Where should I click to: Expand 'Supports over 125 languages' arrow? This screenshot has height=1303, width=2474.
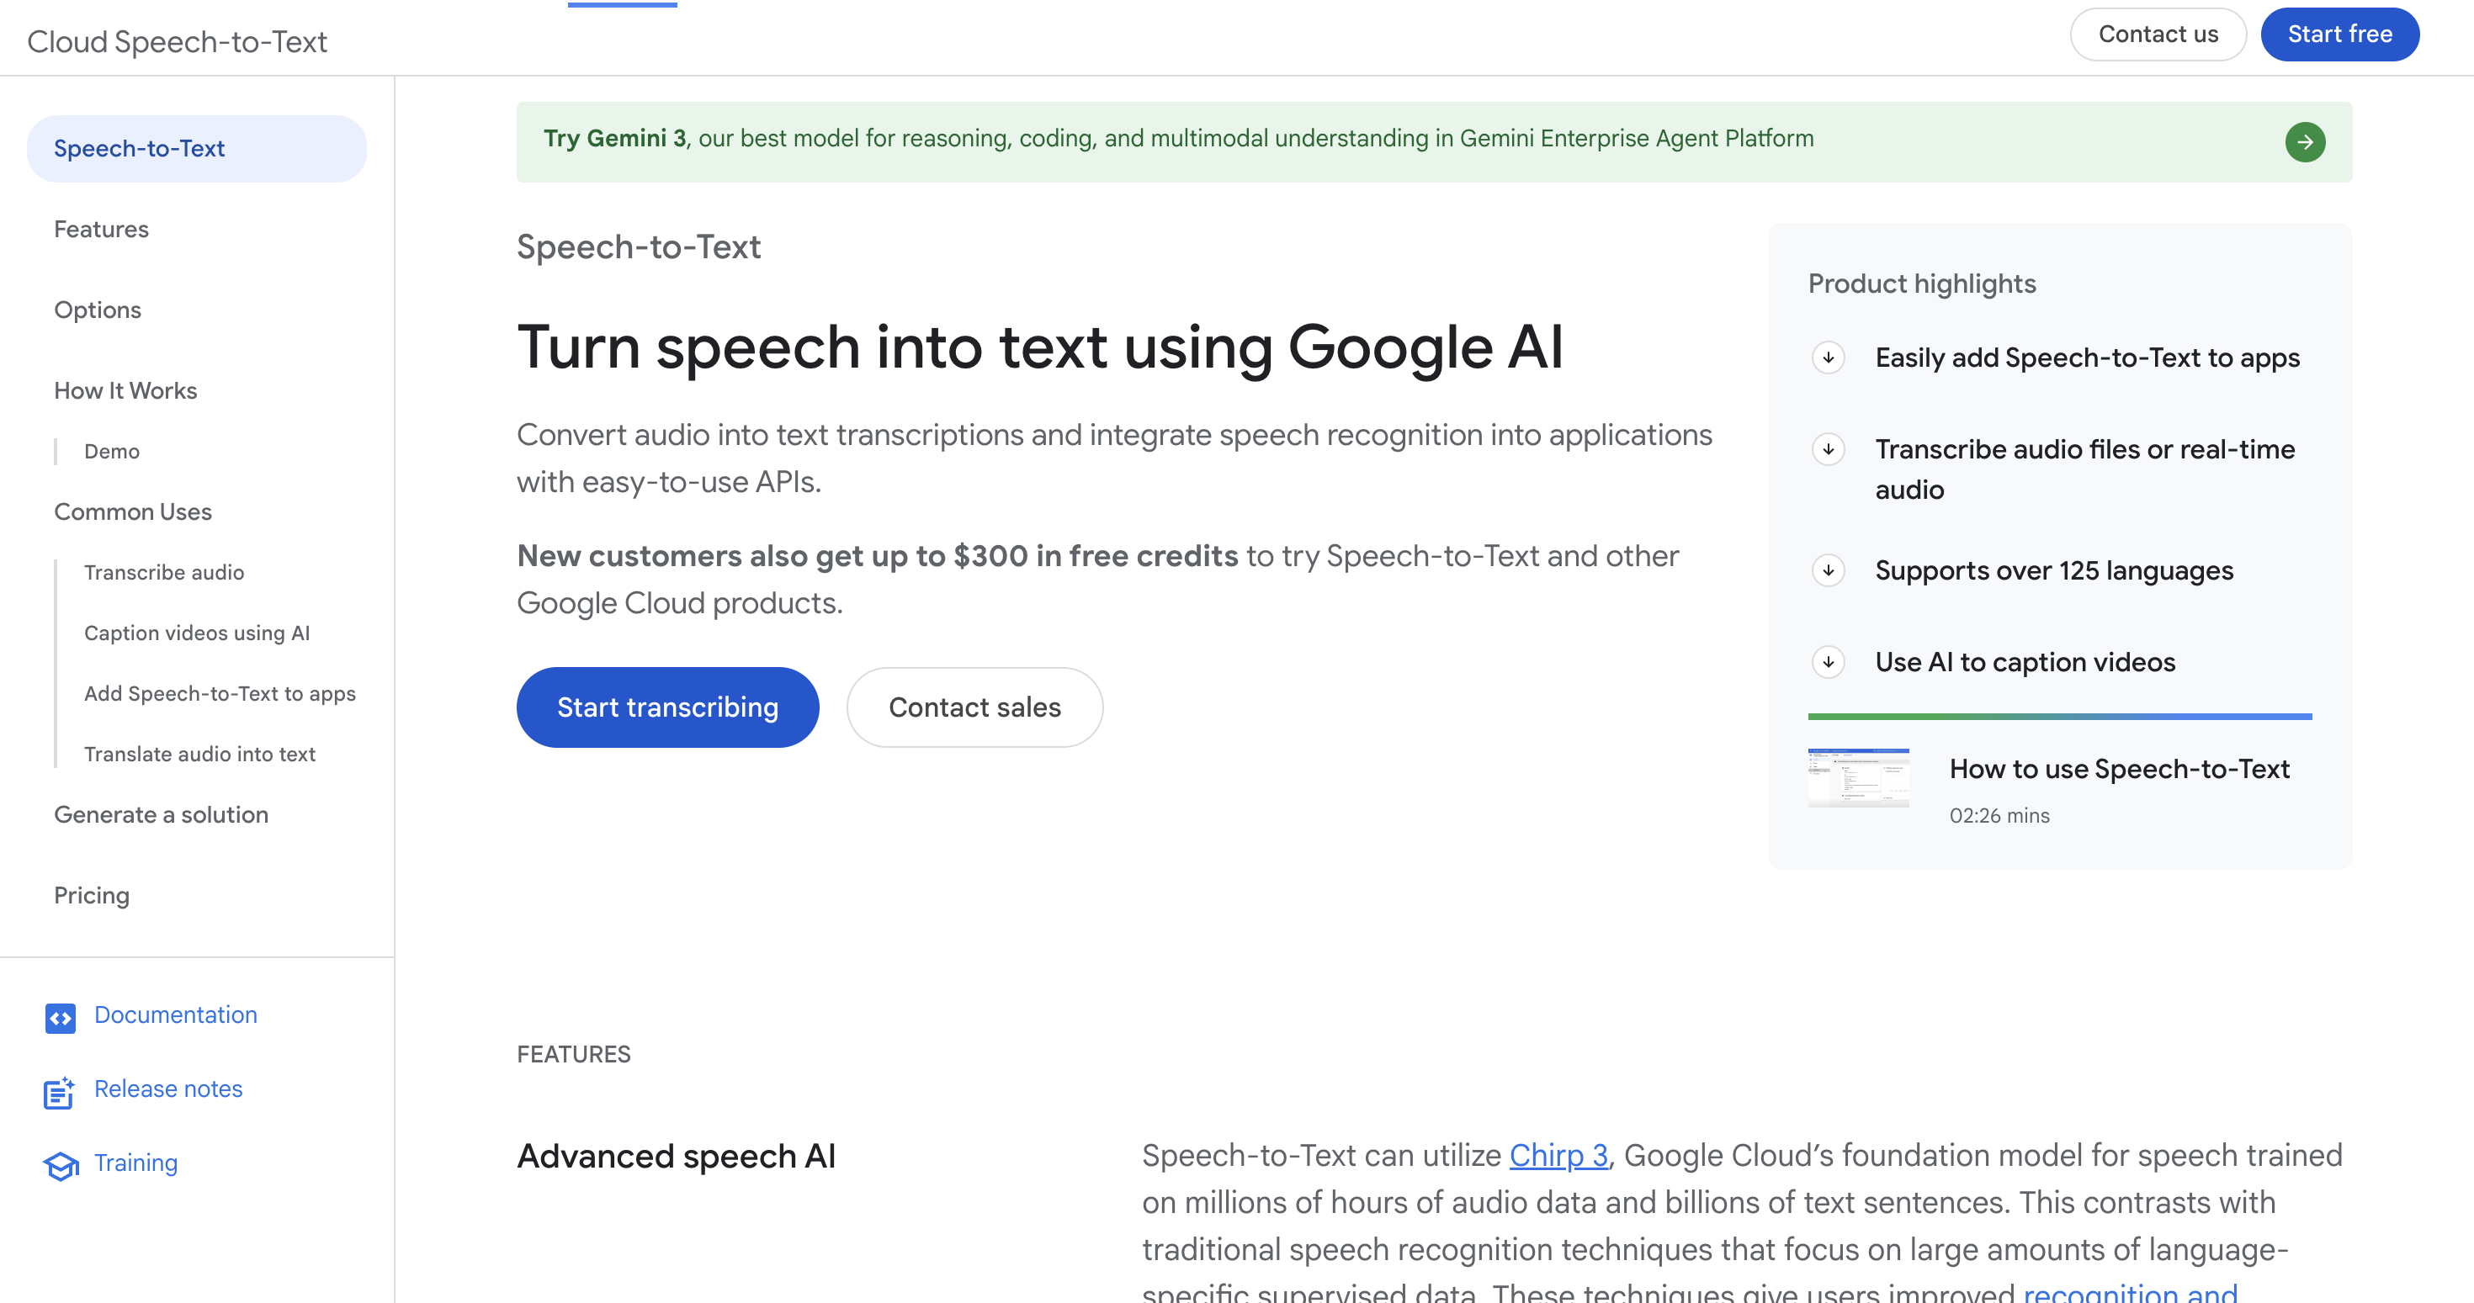(x=1828, y=570)
